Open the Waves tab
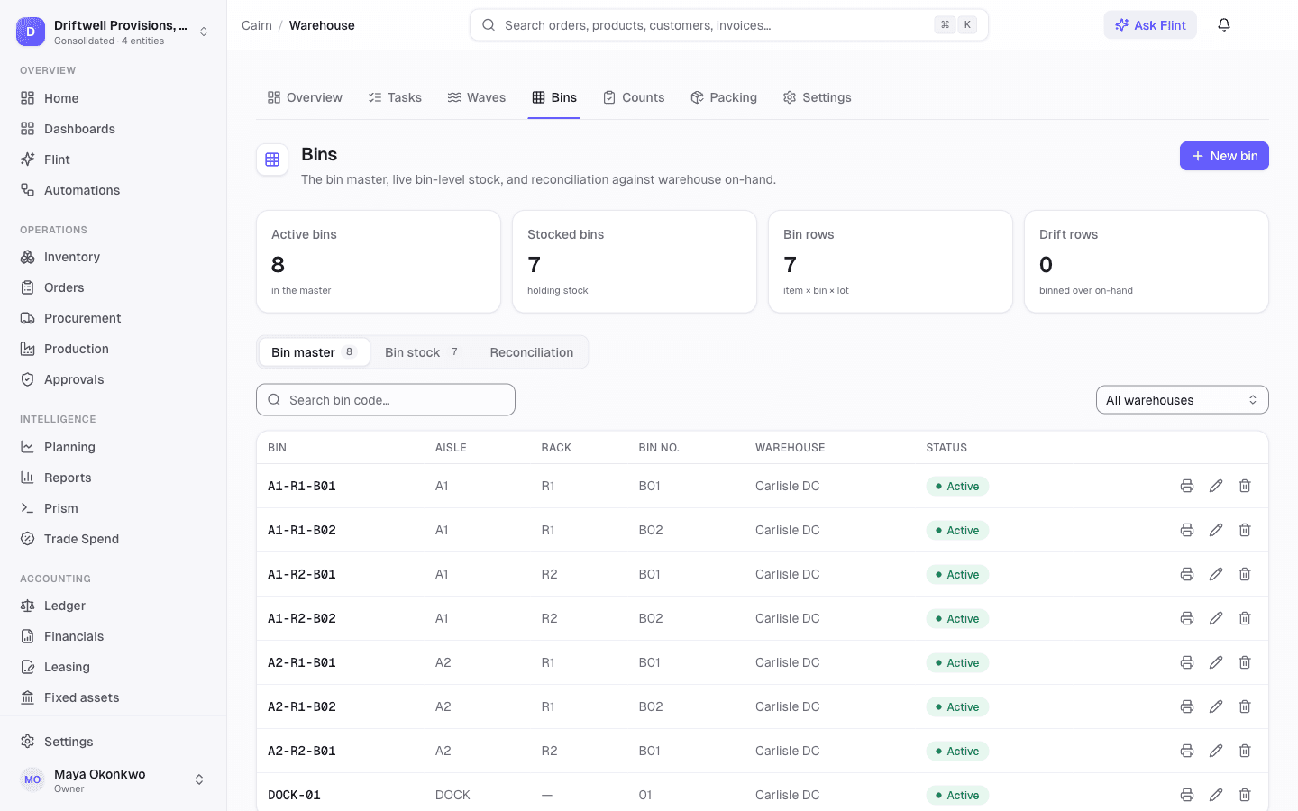Screen dimensions: 1298x811 pos(477,97)
